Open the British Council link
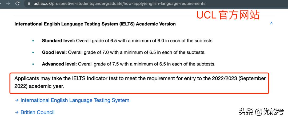 37,112
